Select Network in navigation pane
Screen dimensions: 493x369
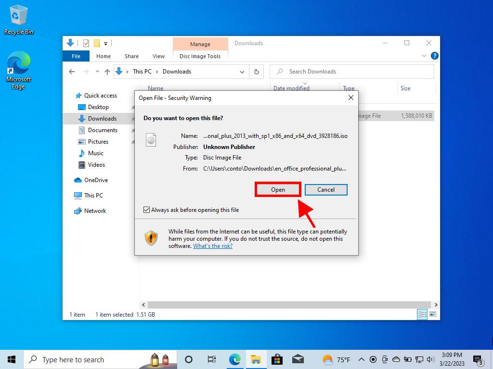pos(95,211)
